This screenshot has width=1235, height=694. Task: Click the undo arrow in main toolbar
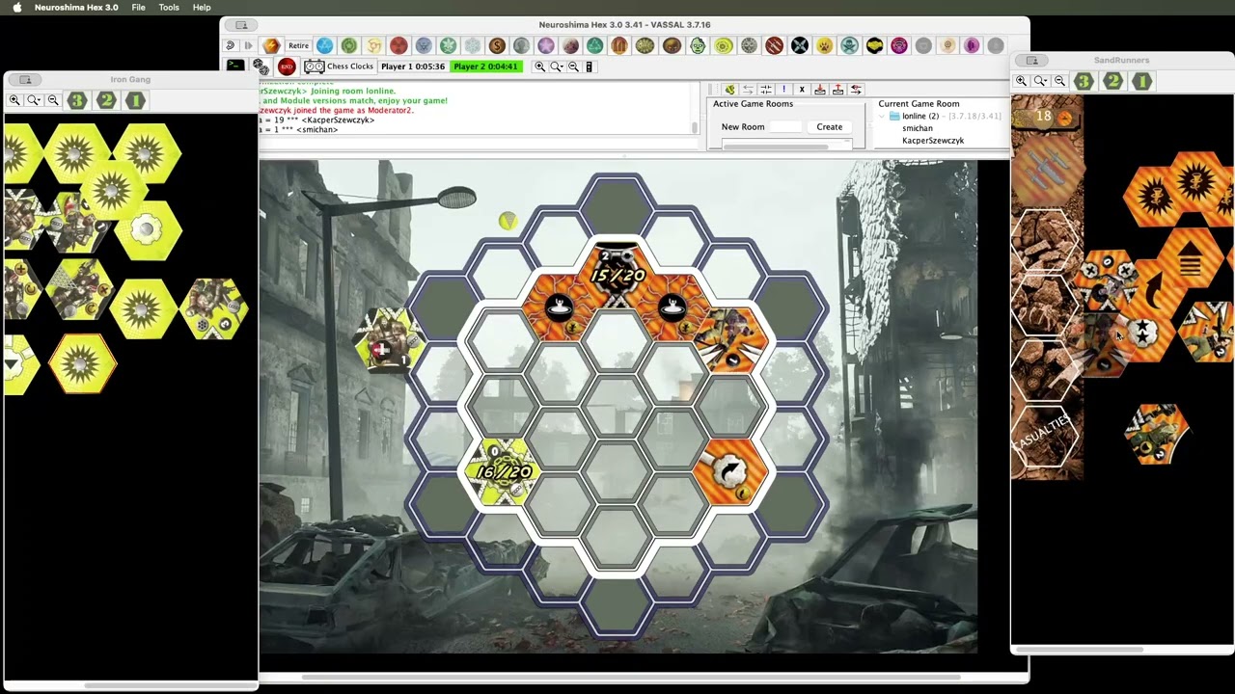(230, 45)
